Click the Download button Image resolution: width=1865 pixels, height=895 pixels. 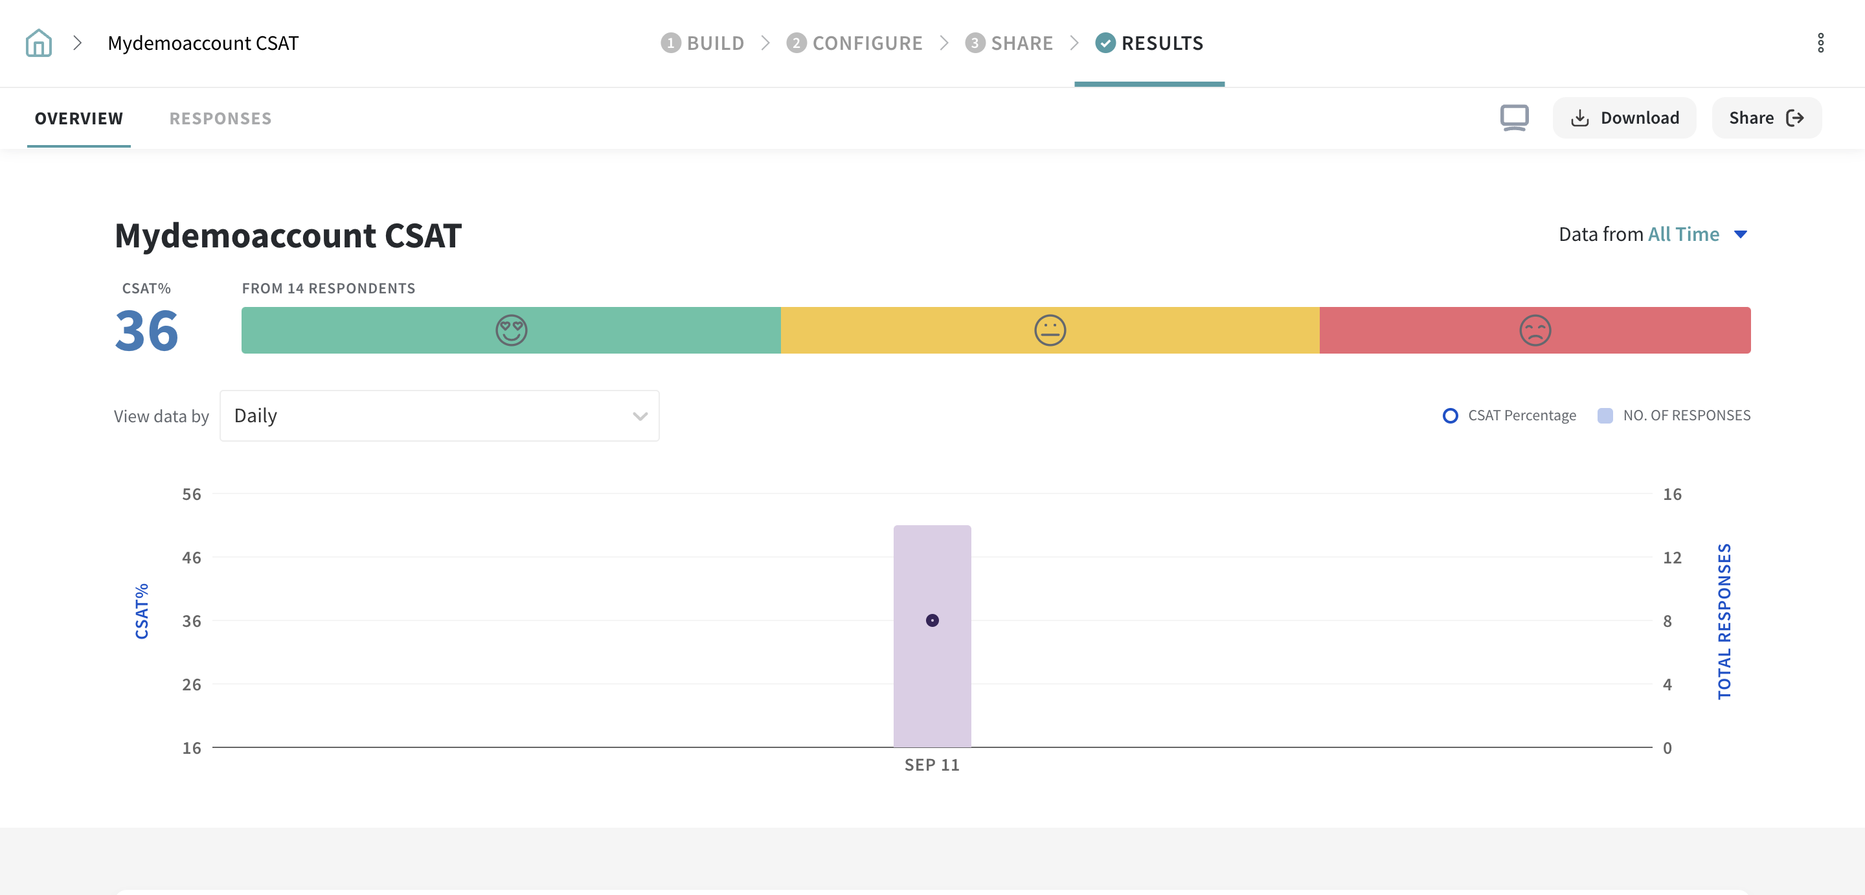1624,117
